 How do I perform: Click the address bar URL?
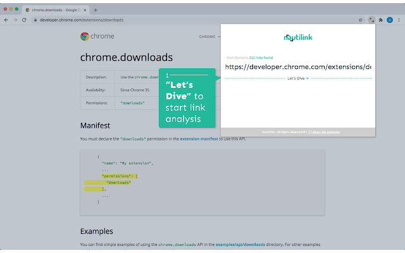(82, 20)
